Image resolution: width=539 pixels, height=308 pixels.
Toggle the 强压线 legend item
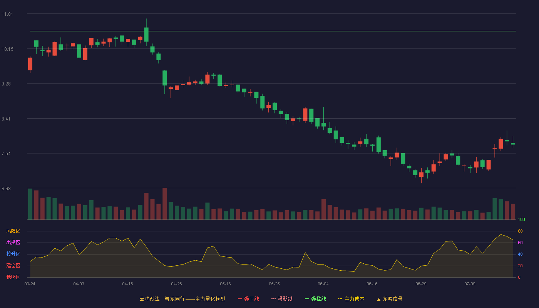(248, 299)
